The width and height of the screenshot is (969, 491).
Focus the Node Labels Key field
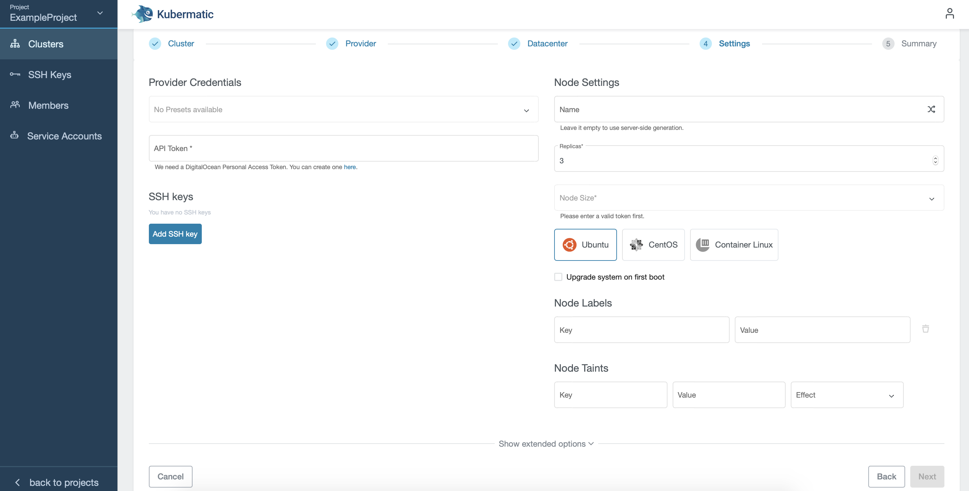[642, 330]
